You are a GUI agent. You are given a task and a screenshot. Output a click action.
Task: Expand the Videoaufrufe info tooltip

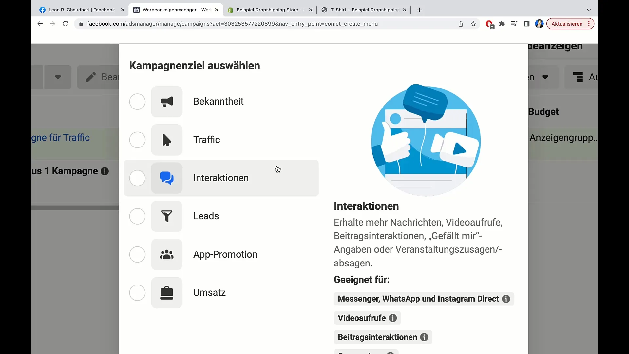point(393,318)
